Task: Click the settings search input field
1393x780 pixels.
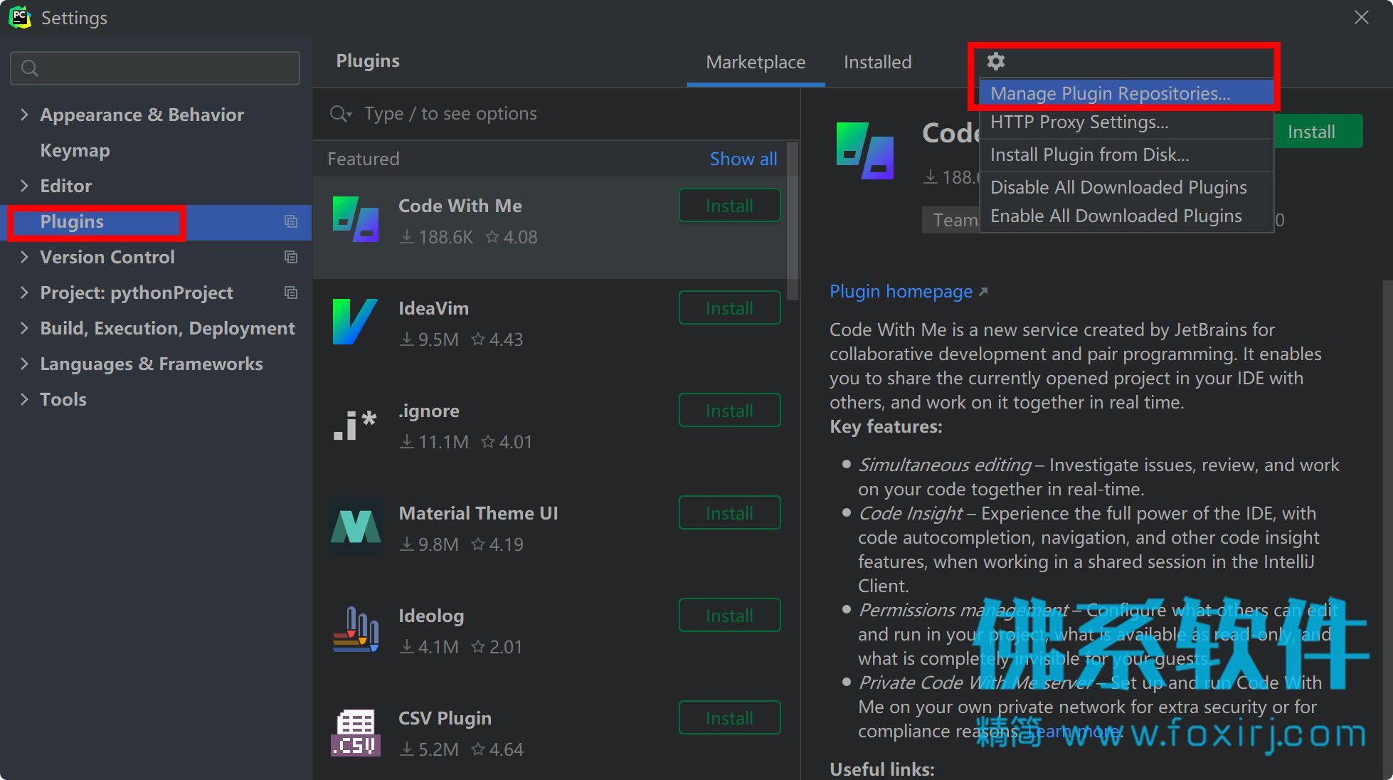Action: click(155, 68)
